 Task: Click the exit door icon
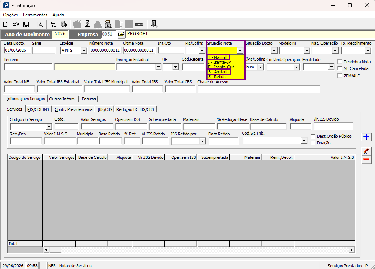[x=154, y=24]
